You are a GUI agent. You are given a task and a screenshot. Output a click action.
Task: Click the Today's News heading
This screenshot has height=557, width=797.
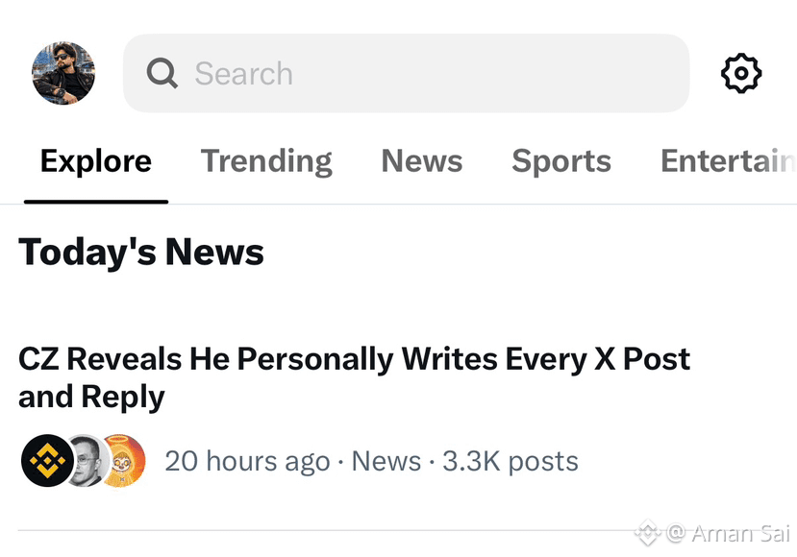coord(141,253)
